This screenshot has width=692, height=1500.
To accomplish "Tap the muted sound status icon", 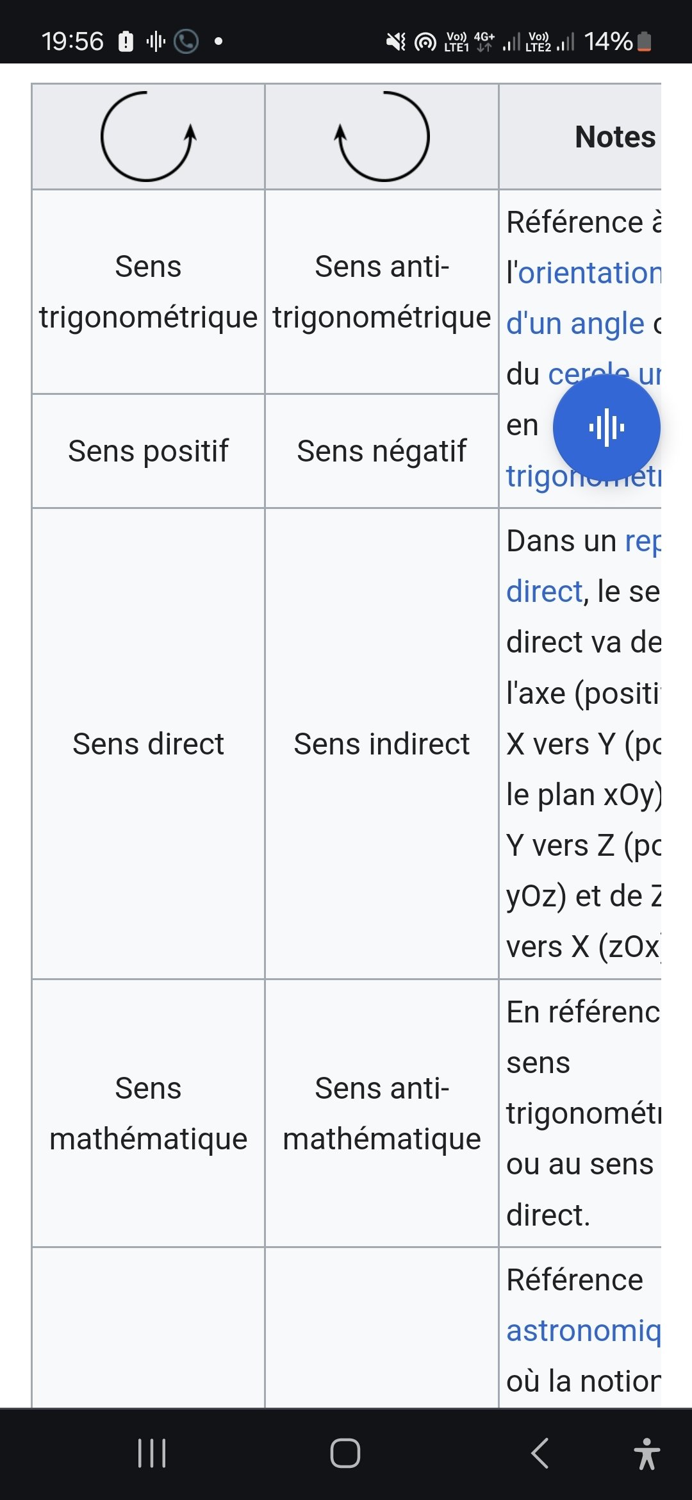I will [395, 42].
